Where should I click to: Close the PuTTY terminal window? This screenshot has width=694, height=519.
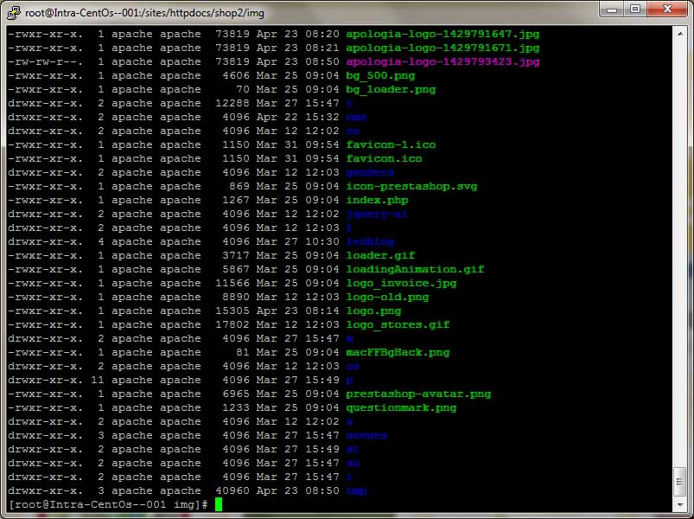[x=667, y=9]
